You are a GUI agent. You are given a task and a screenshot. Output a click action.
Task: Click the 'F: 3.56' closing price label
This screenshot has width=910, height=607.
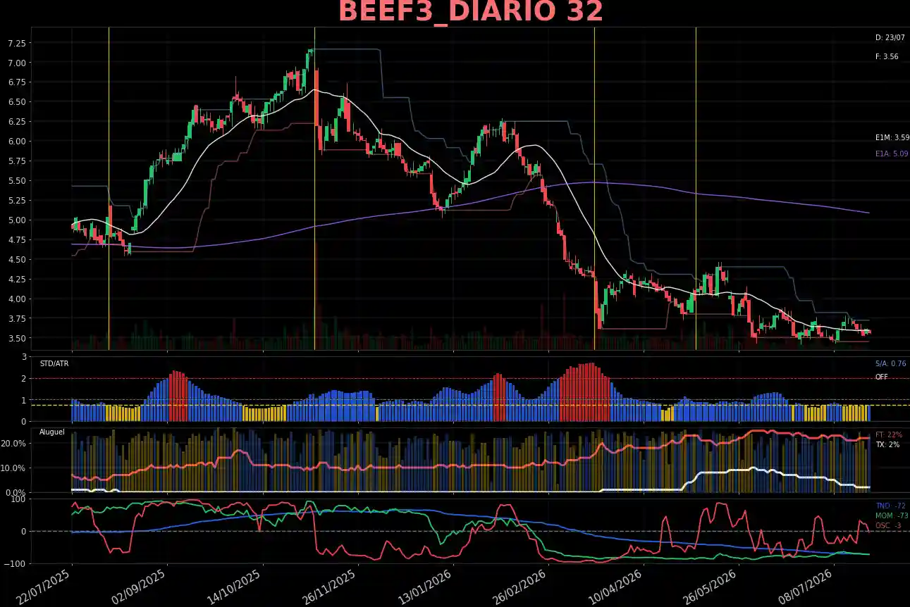pyautogui.click(x=887, y=56)
